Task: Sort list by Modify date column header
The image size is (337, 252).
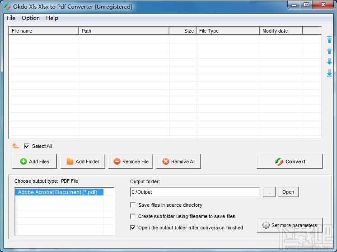Action: click(281, 31)
